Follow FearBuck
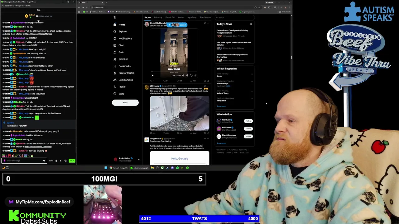 pyautogui.click(x=248, y=121)
